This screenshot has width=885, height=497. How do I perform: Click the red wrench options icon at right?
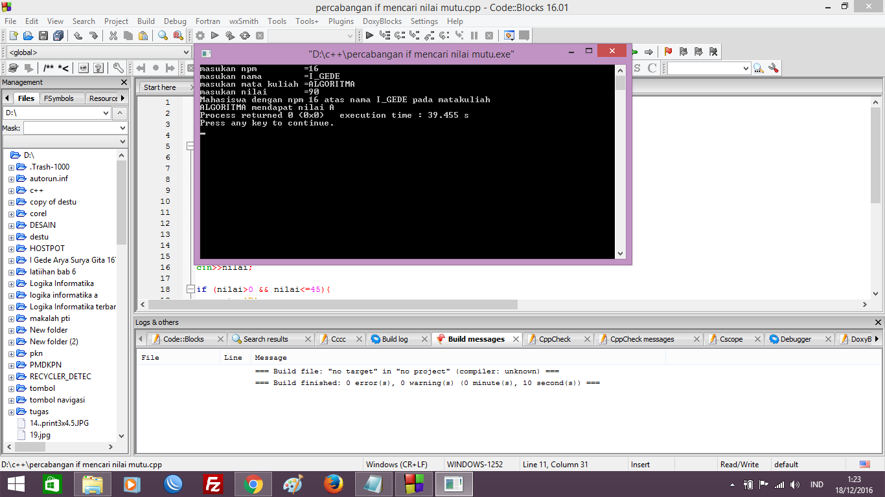coord(773,68)
